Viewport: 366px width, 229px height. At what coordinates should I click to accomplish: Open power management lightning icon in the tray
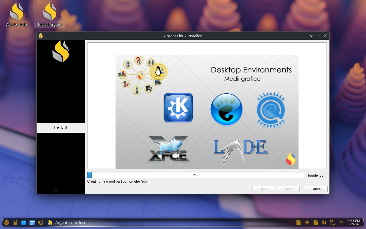coord(324,222)
